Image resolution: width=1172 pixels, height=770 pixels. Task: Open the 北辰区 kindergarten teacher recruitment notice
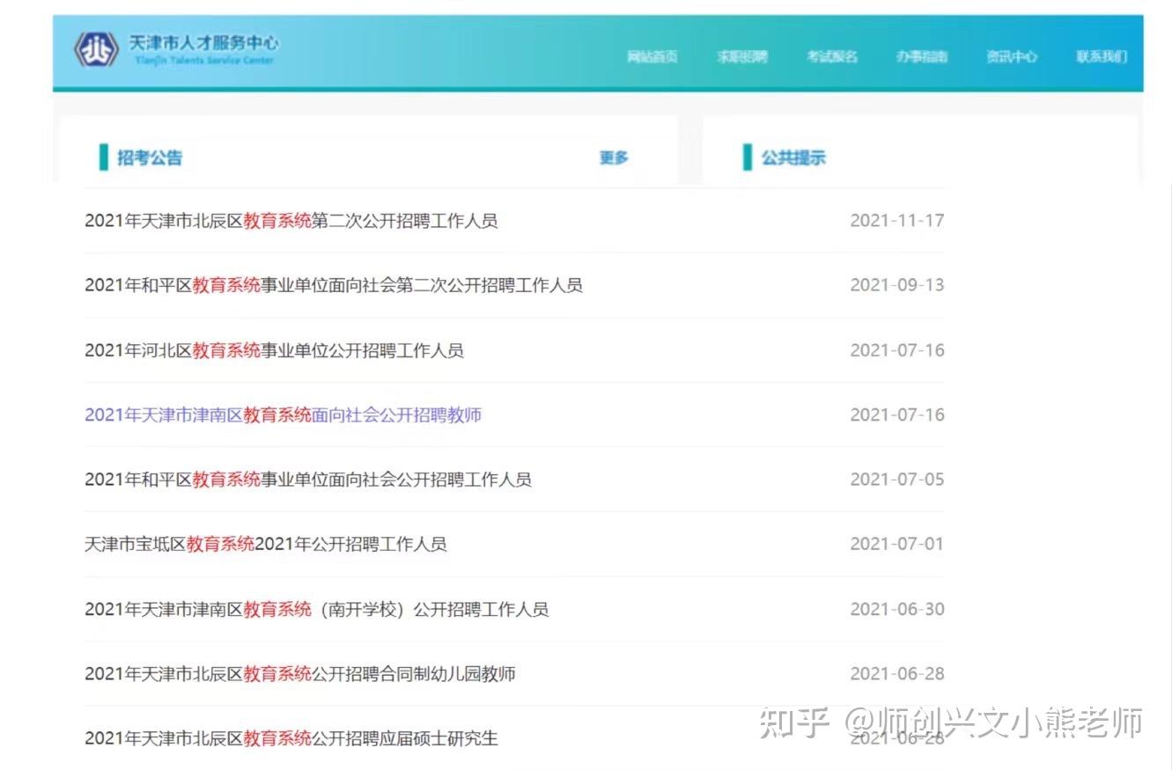[x=300, y=674]
